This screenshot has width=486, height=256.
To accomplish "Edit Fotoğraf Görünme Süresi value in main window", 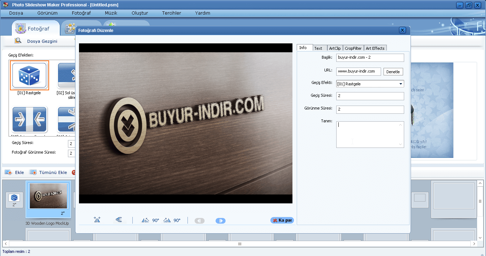I will (x=72, y=153).
